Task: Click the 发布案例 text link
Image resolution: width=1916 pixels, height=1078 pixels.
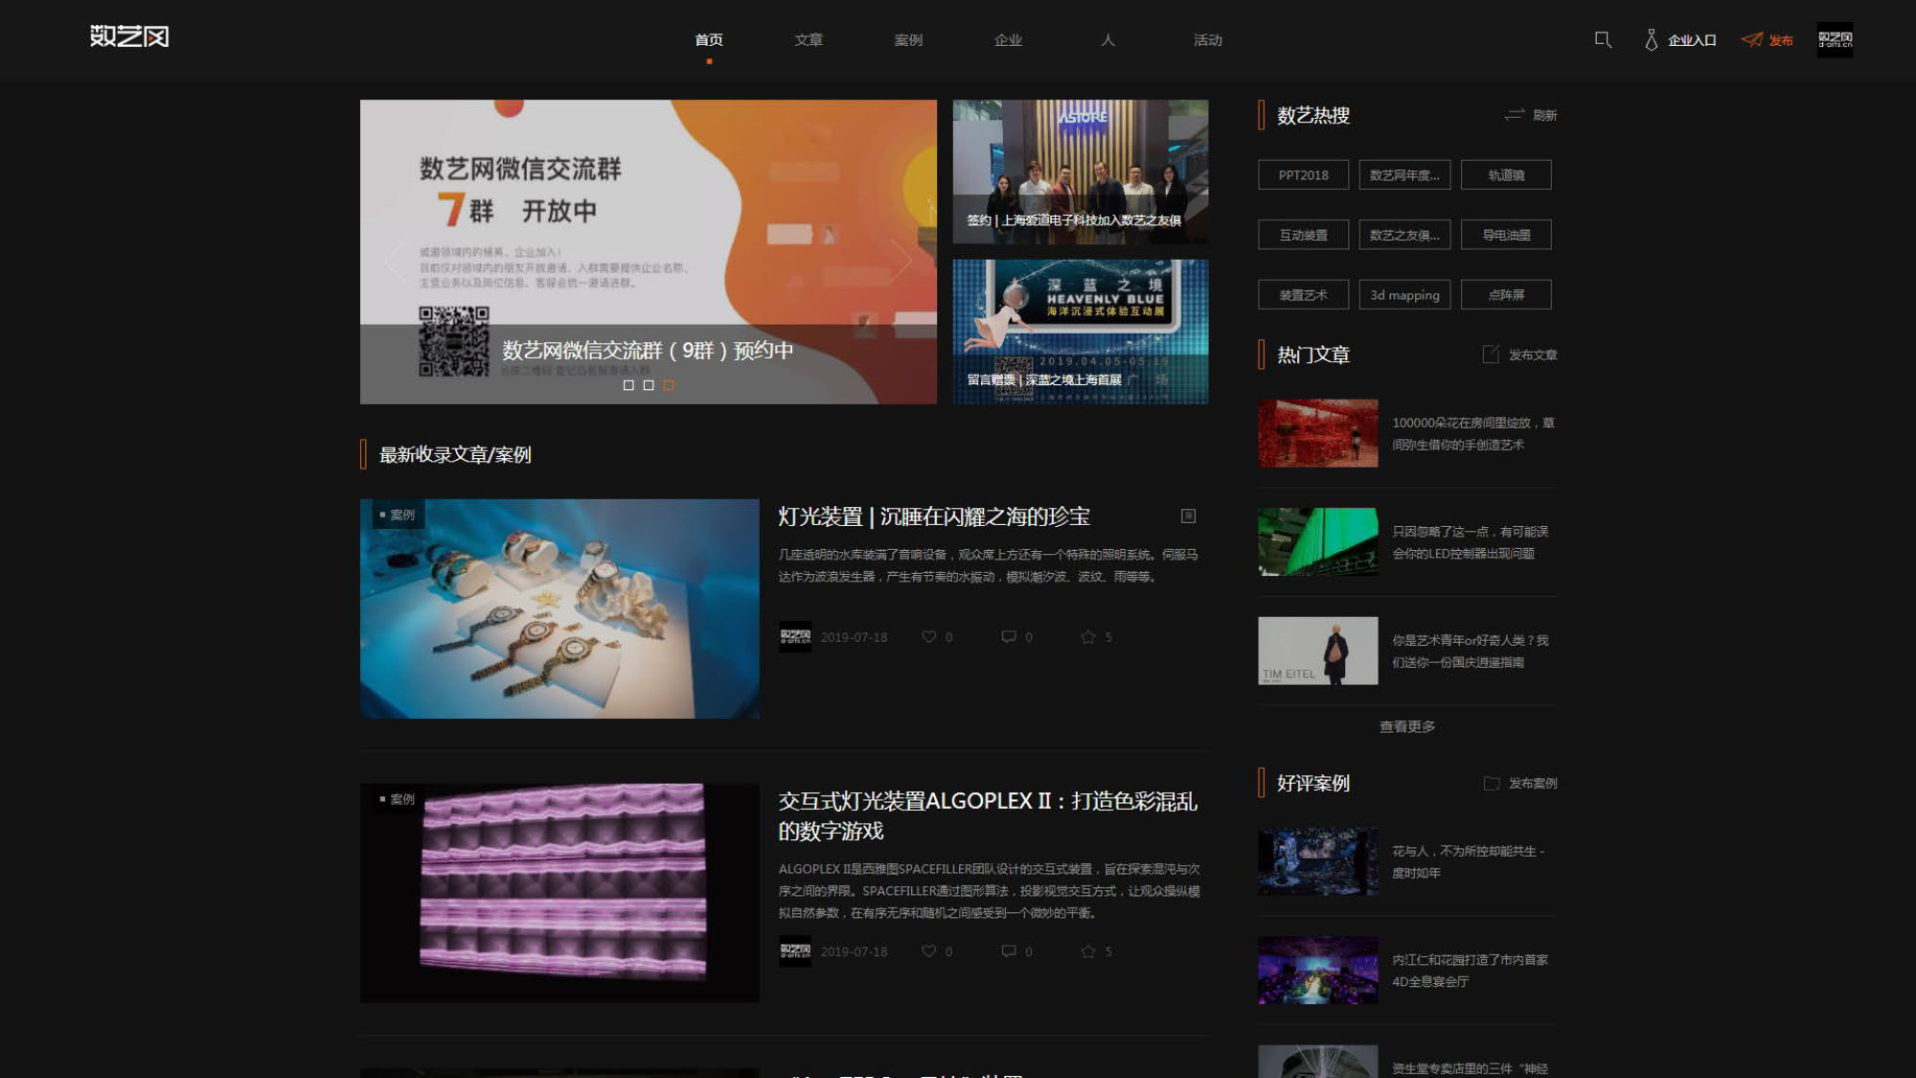Action: point(1533,783)
